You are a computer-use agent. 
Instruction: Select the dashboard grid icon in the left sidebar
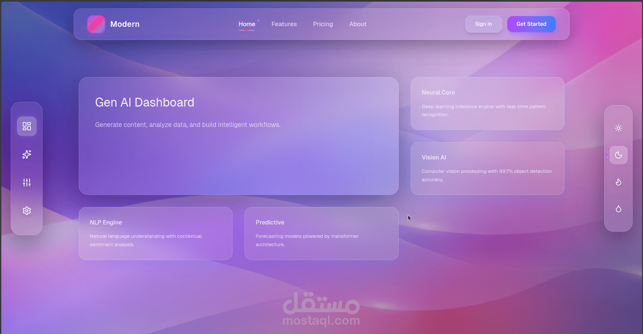click(26, 126)
